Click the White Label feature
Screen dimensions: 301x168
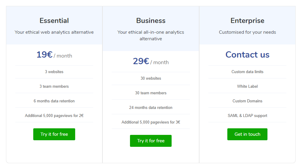point(247,86)
